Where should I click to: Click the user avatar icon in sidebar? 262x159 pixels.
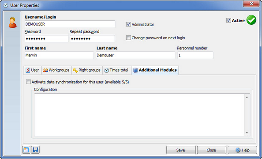click(12, 23)
